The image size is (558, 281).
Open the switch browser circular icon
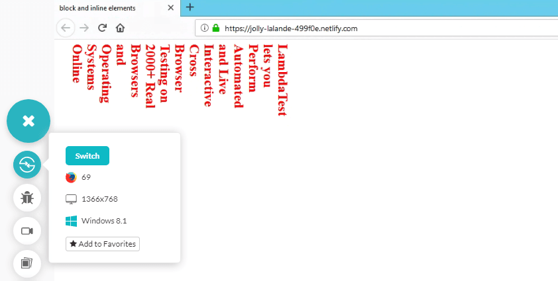[x=27, y=165]
